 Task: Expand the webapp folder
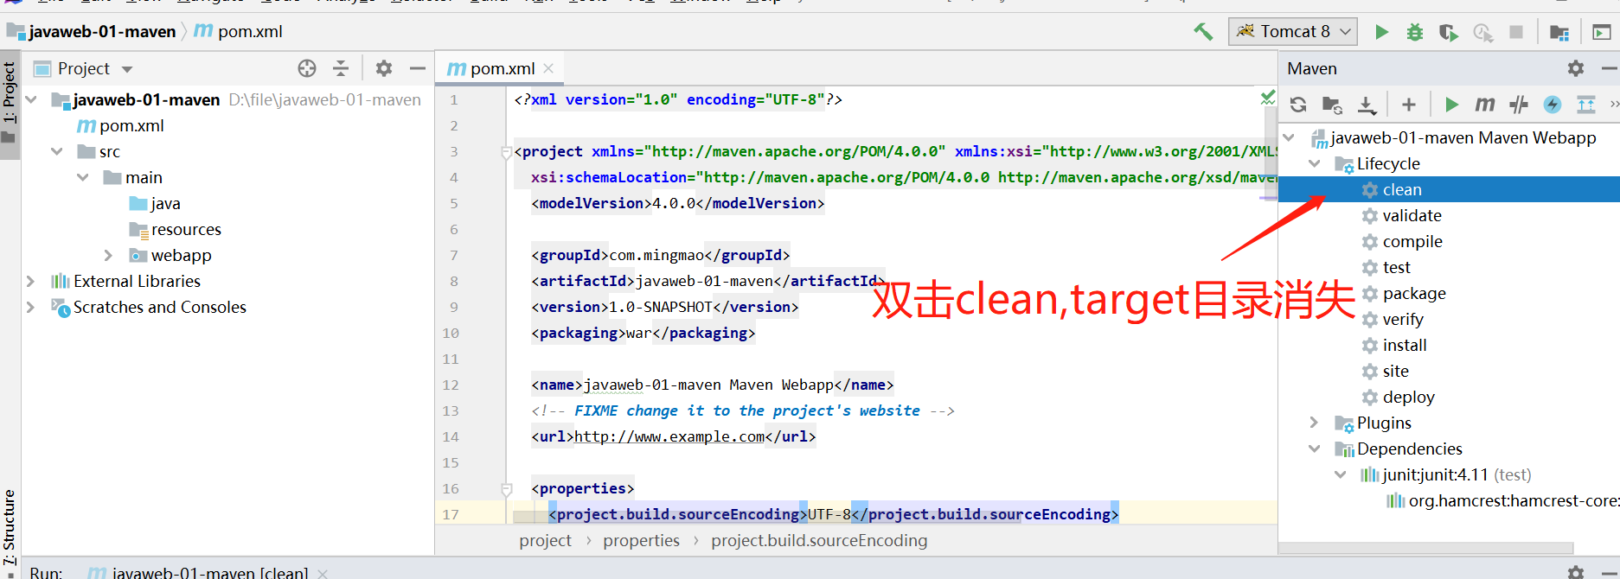[108, 255]
